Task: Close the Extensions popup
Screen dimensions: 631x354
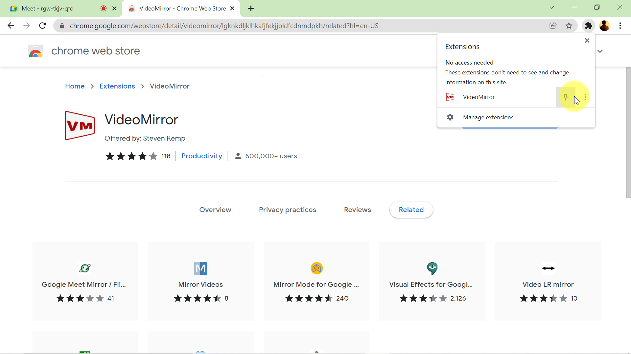Action: pyautogui.click(x=587, y=41)
